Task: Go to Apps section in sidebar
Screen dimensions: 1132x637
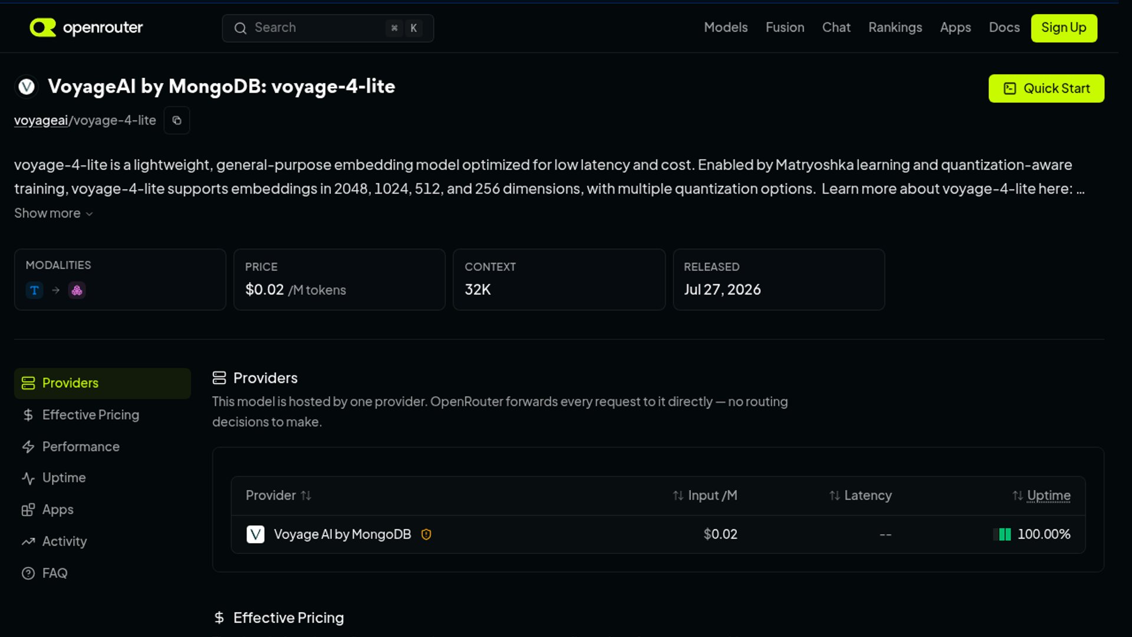Action: click(x=103, y=510)
